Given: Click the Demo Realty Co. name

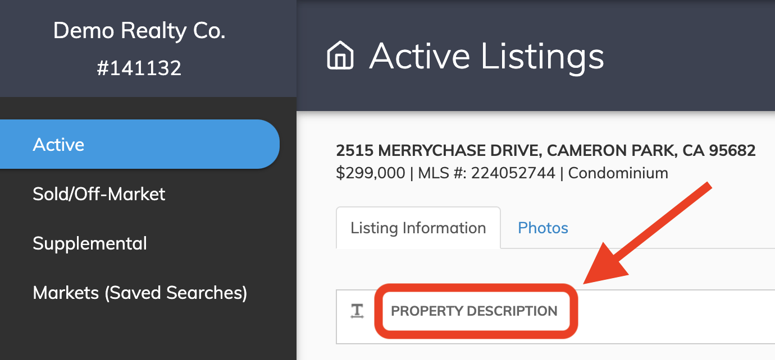Looking at the screenshot, I should (139, 31).
